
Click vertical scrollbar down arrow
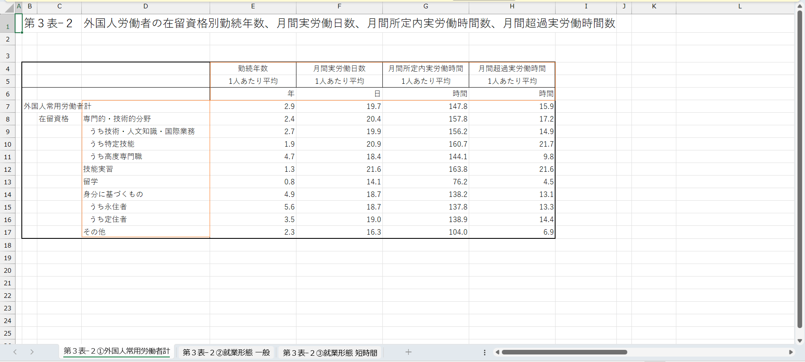(x=800, y=341)
